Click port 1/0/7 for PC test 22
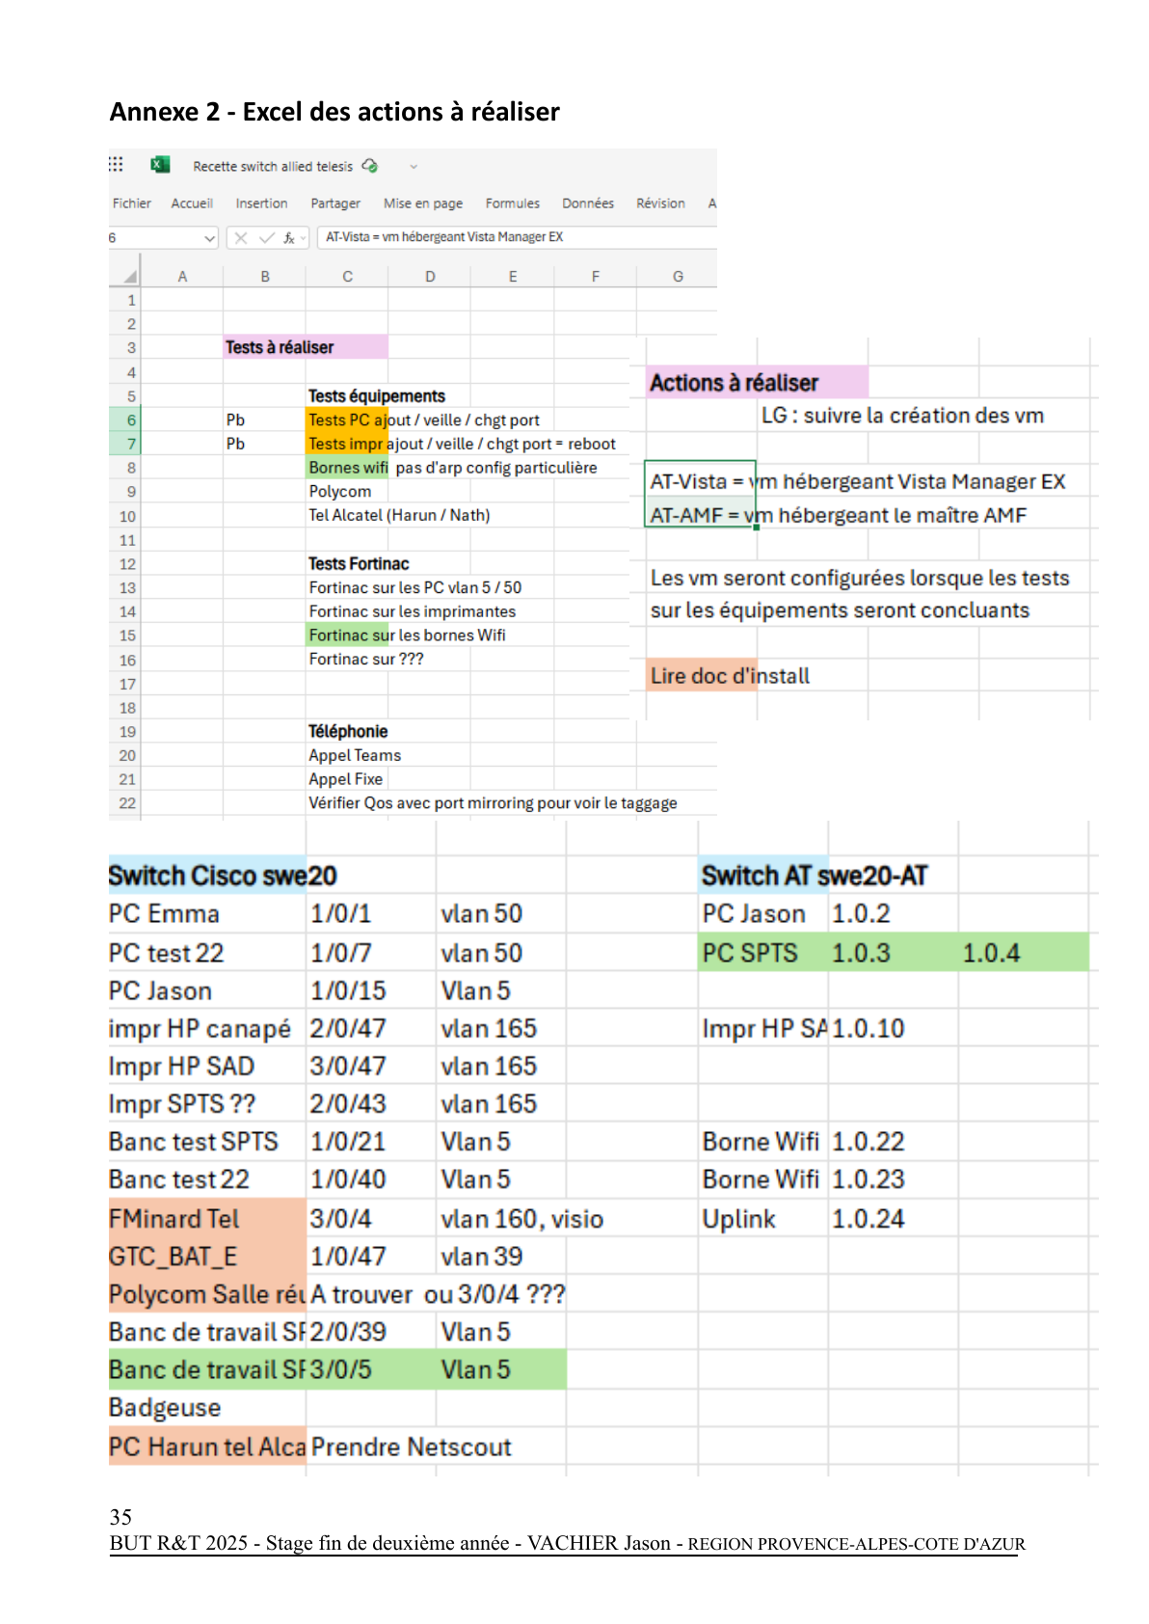This screenshot has height=1624, width=1149. click(371, 953)
